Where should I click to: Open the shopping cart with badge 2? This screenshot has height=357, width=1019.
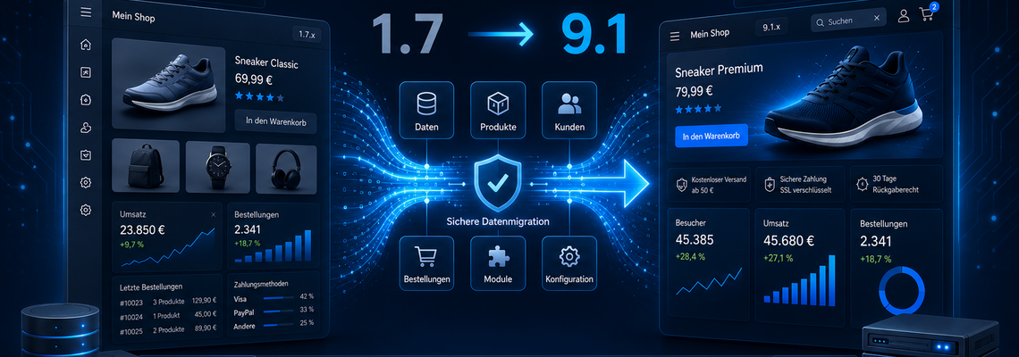click(x=927, y=15)
